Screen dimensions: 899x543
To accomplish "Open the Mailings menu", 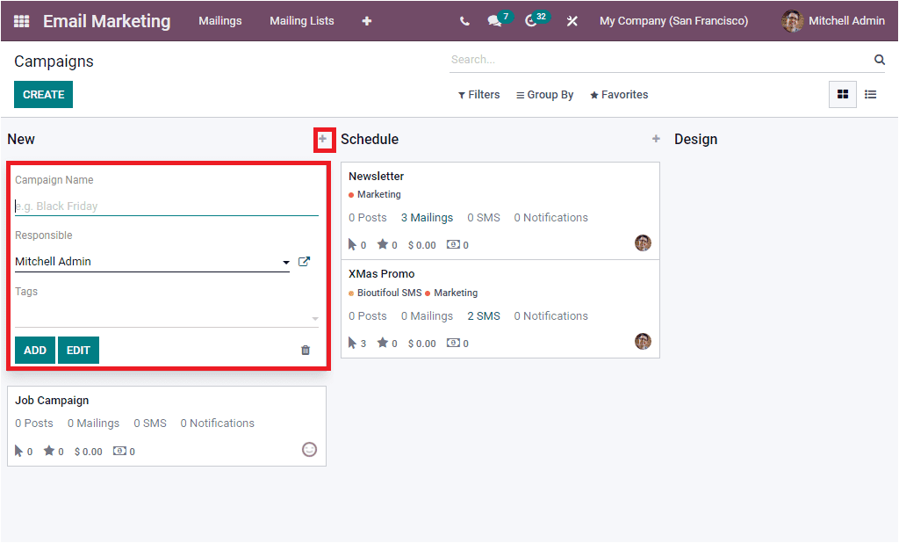I will (x=220, y=20).
